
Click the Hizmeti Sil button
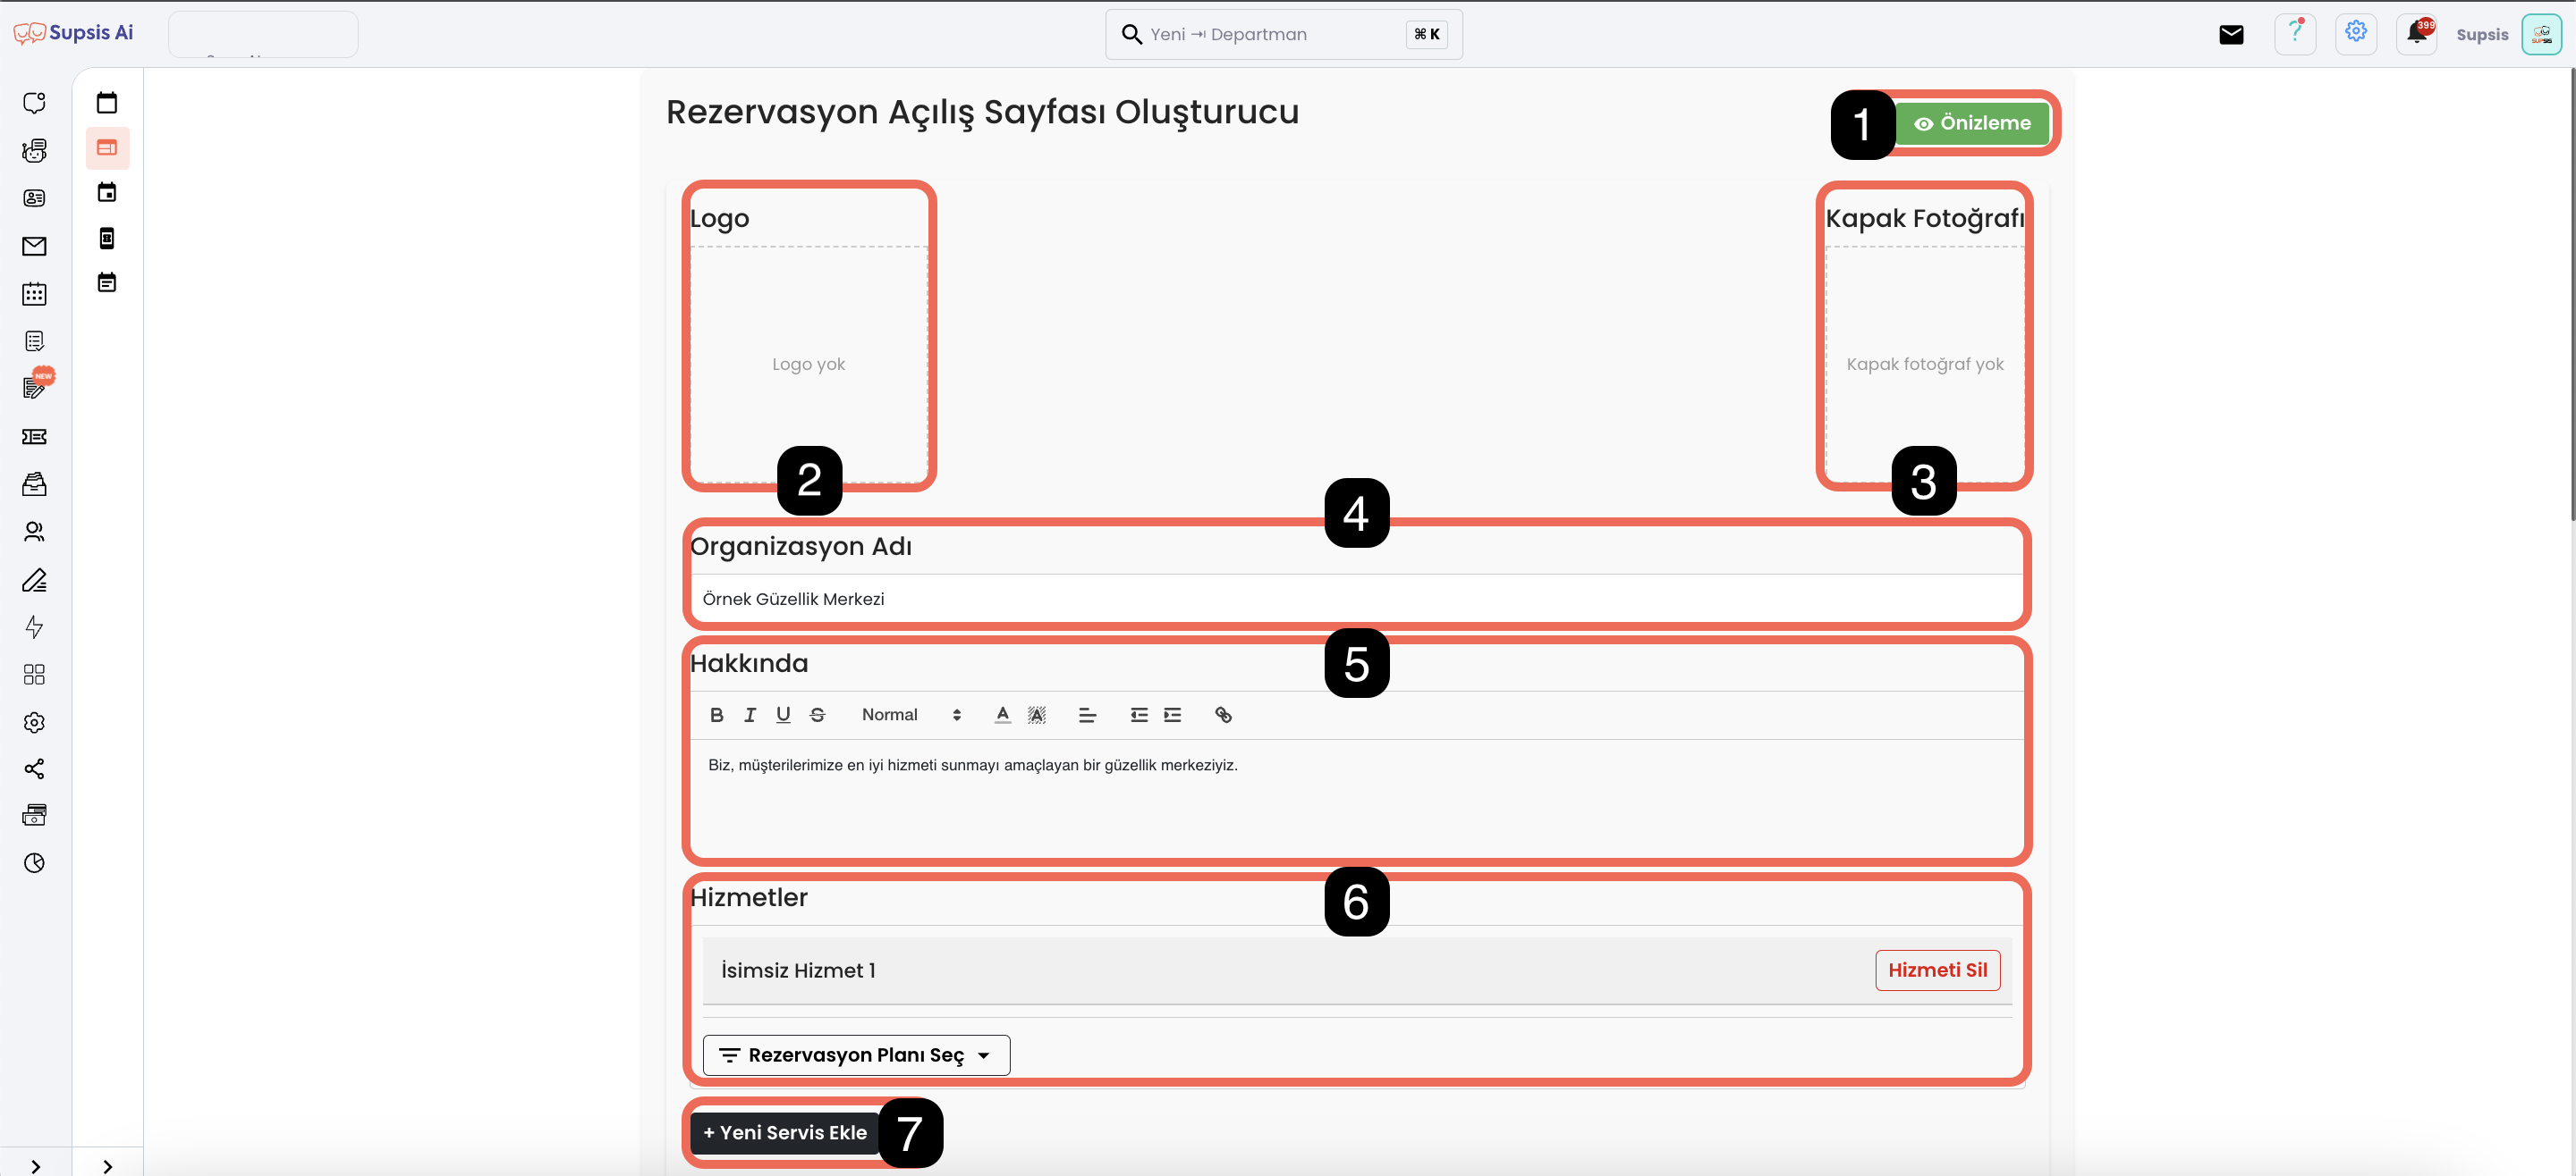(x=1937, y=970)
